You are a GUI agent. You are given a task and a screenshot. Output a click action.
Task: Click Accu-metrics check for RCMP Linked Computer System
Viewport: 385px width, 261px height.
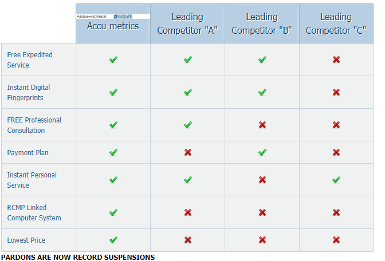click(113, 212)
